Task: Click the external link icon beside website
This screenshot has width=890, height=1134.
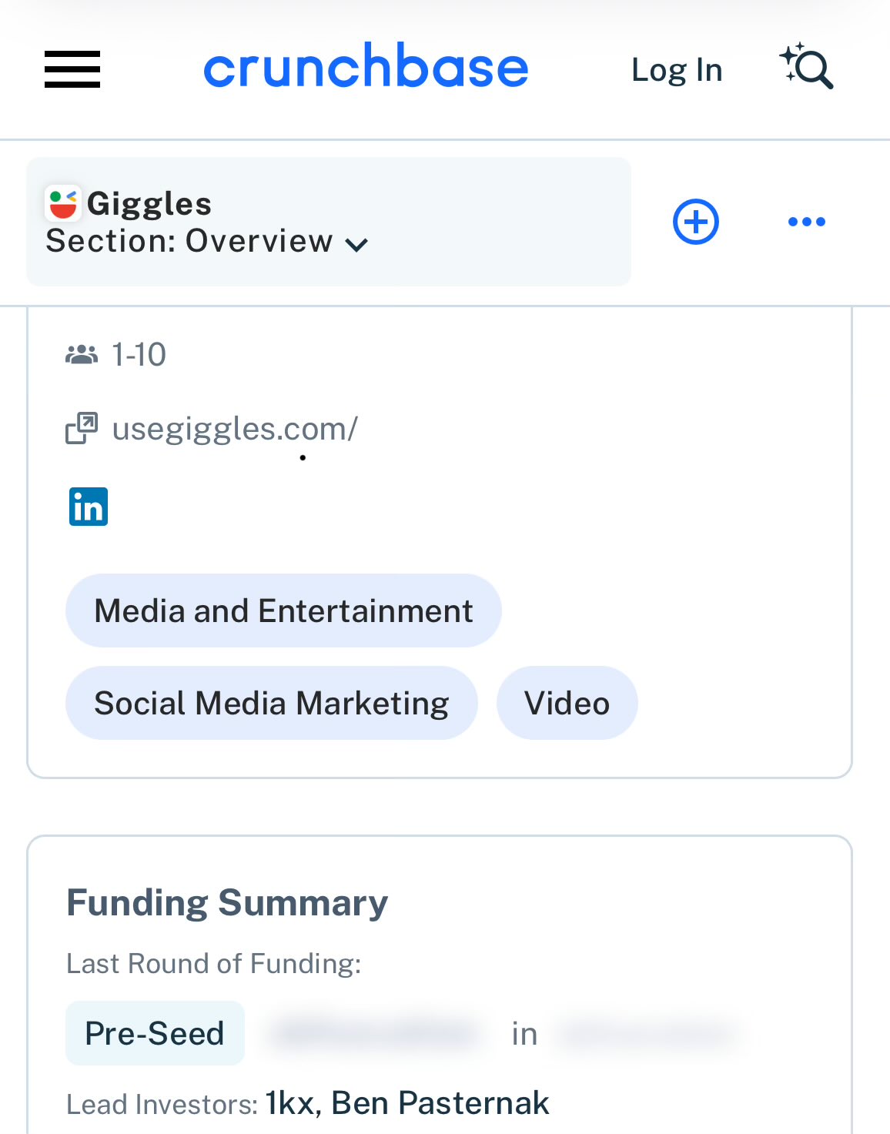Action: coord(82,429)
